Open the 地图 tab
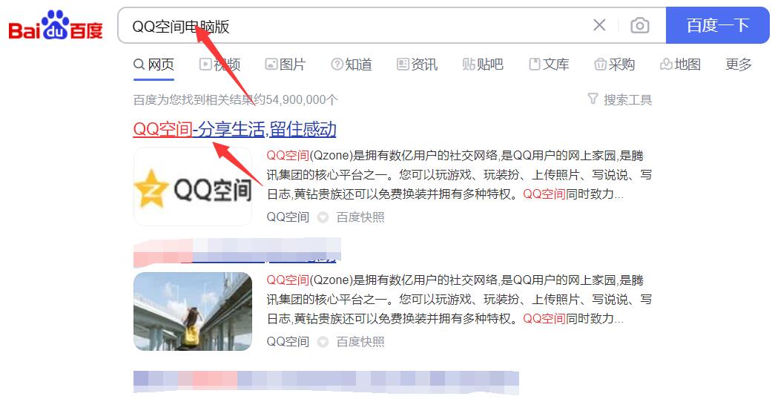 click(680, 65)
